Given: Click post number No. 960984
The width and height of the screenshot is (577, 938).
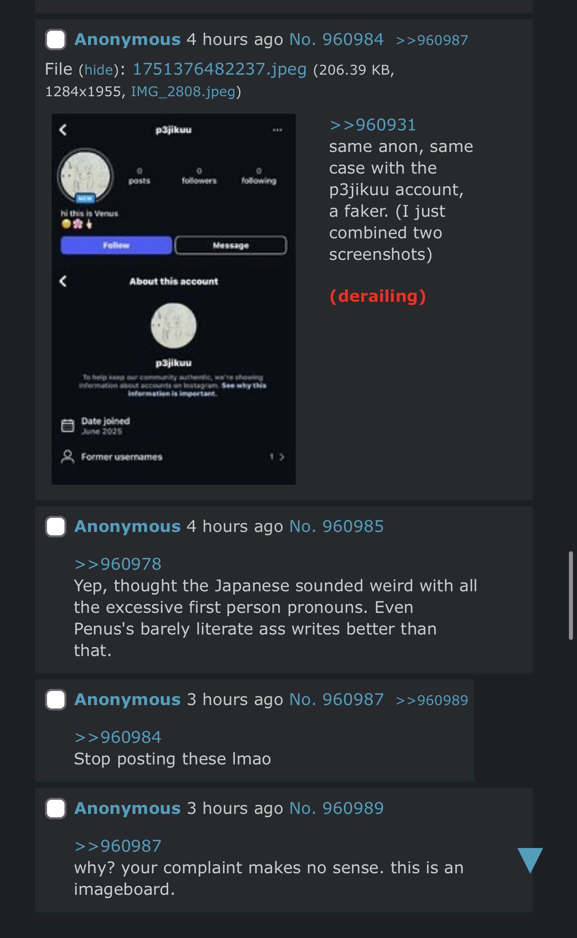Looking at the screenshot, I should pyautogui.click(x=337, y=40).
